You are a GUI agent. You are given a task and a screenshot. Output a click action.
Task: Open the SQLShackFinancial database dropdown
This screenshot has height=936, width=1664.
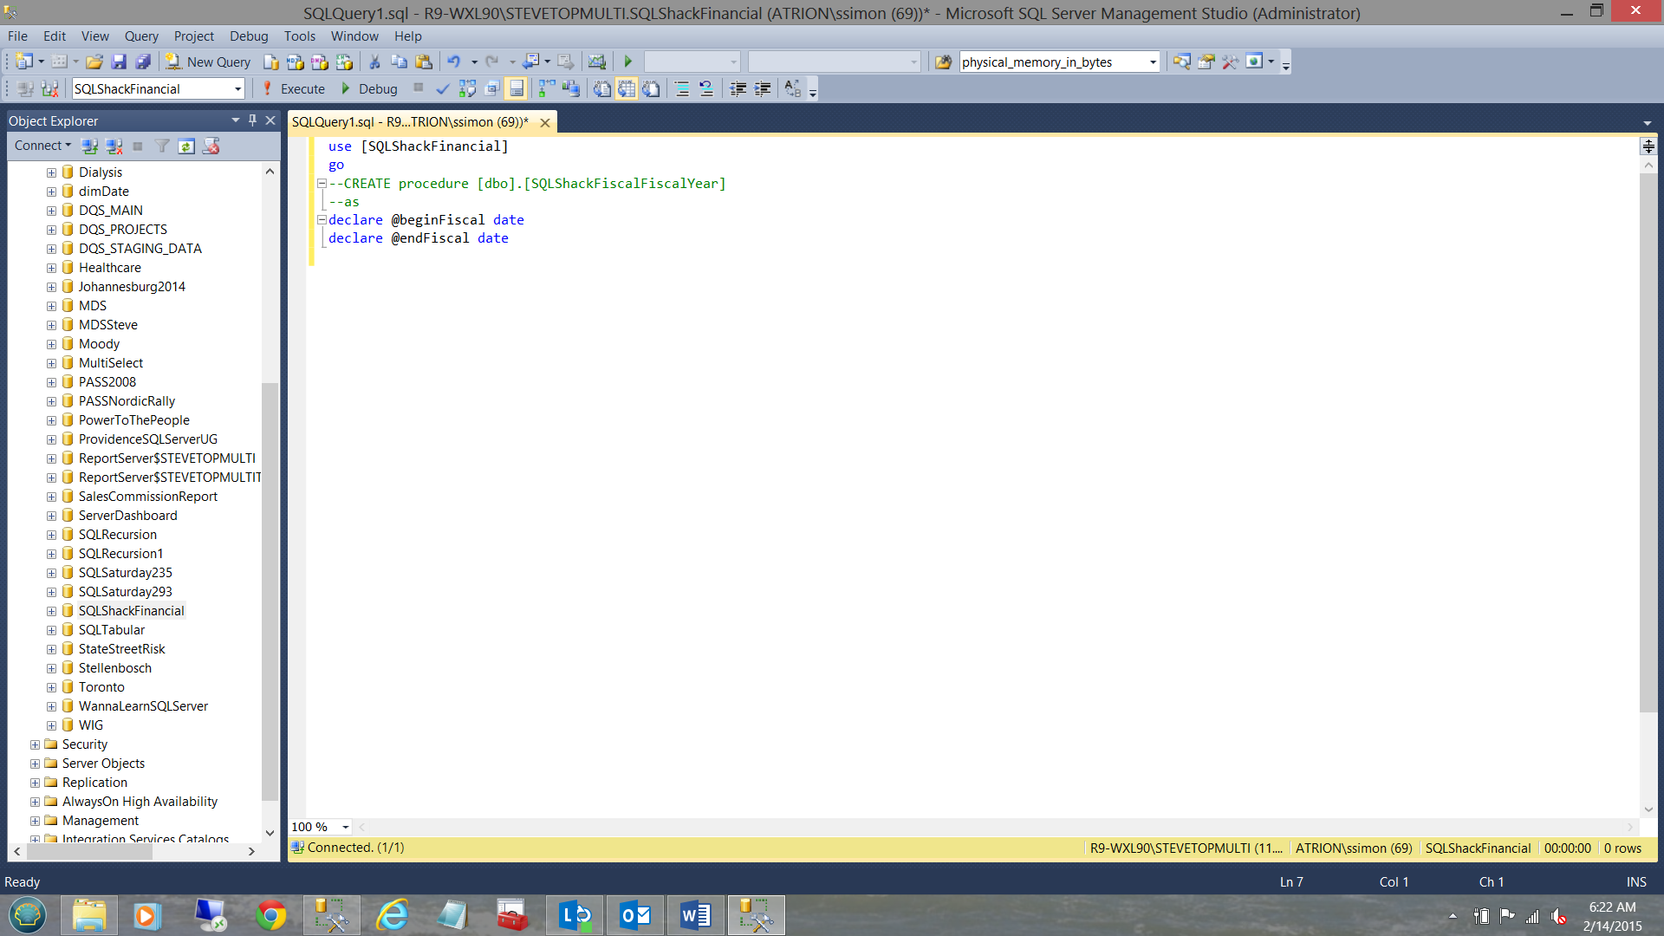(x=237, y=88)
